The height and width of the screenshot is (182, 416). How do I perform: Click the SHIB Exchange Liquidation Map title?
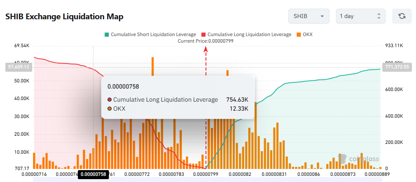(64, 17)
